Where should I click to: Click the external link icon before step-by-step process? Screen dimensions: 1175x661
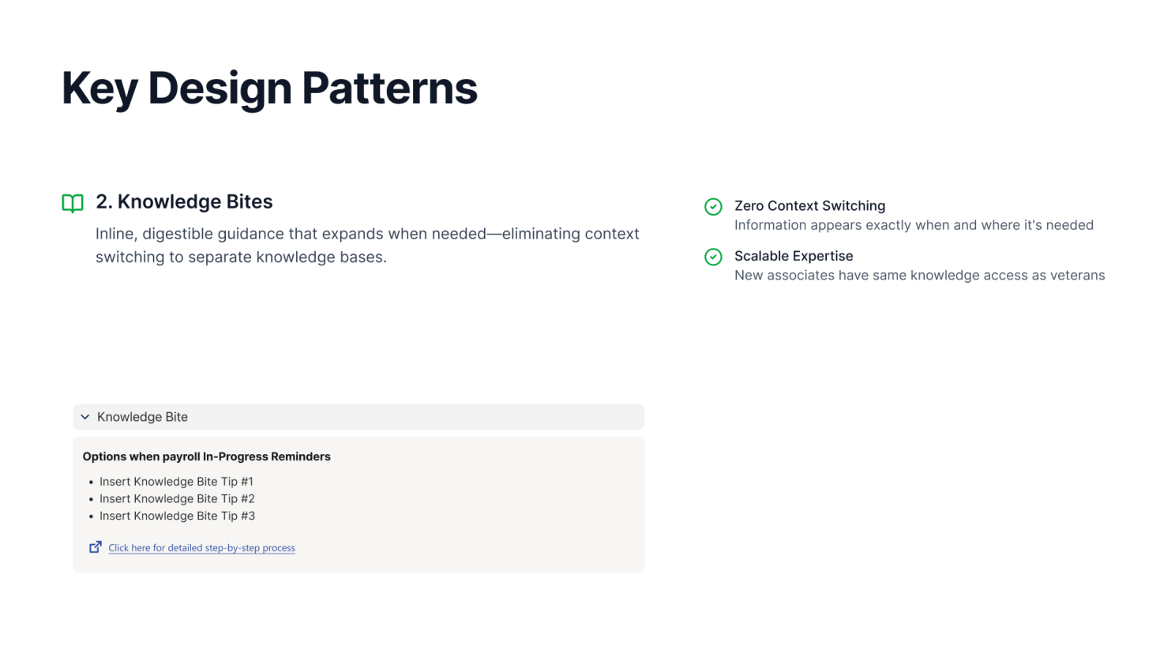(x=96, y=546)
